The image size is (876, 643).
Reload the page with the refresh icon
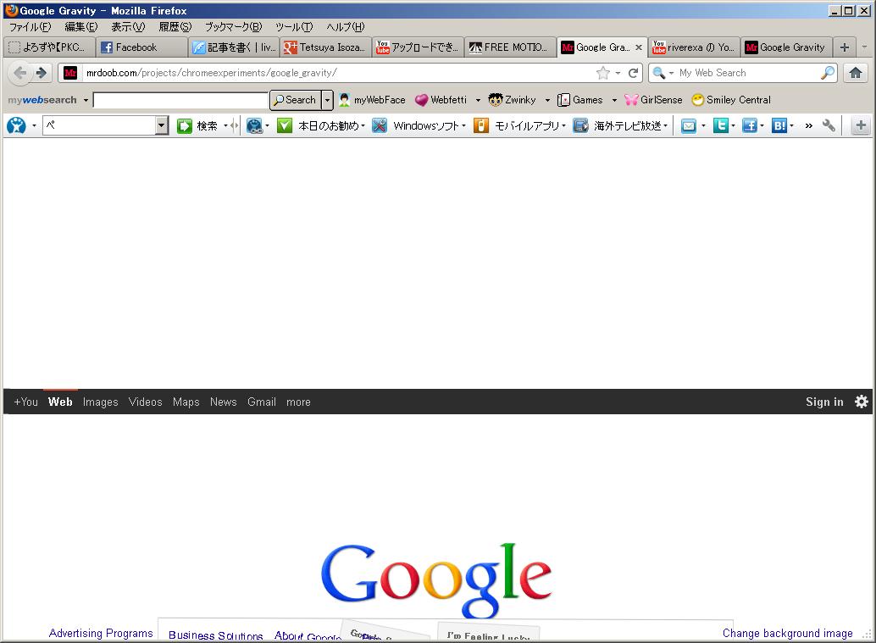click(x=633, y=73)
